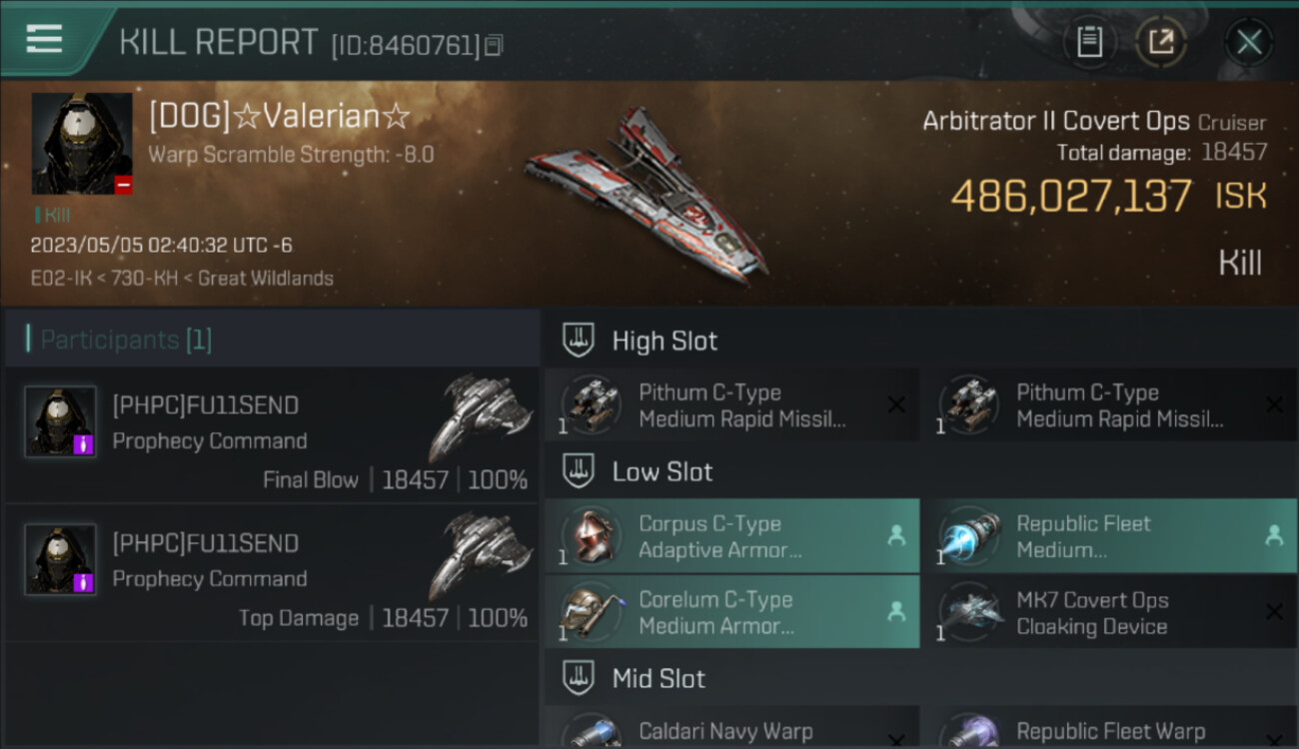Open the clipboard notes icon
1299x749 pixels.
coord(1089,42)
